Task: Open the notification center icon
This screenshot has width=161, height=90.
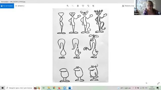Action: pos(158,88)
